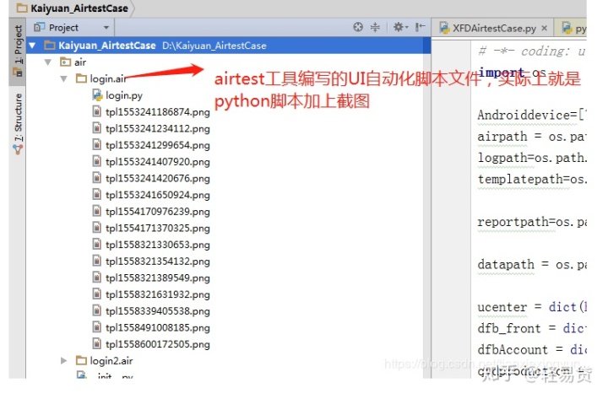This screenshot has width=608, height=399.
Task: Select file tpl1554170976239.png
Action: (158, 212)
